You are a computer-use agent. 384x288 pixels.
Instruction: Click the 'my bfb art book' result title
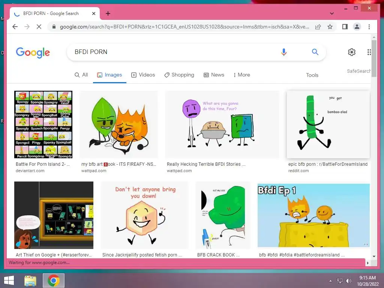point(118,164)
